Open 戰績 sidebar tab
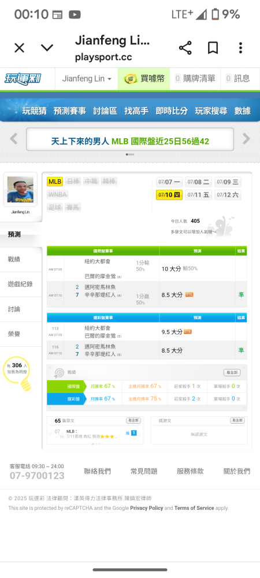The image size is (260, 578). click(21, 260)
